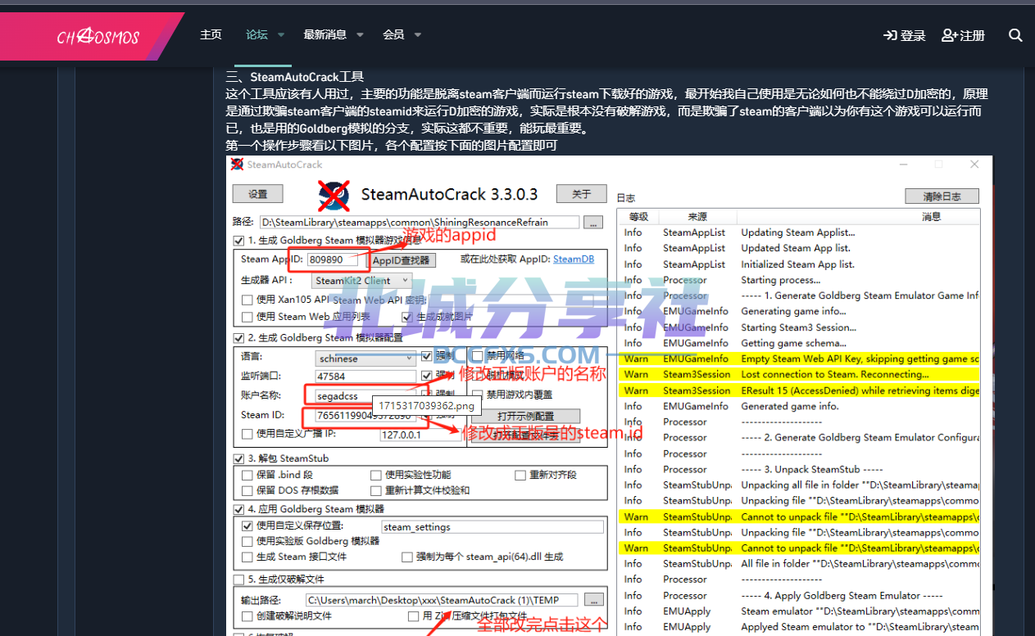
Task: Click the 关于 button in SteamAutoCrack
Action: pyautogui.click(x=581, y=194)
